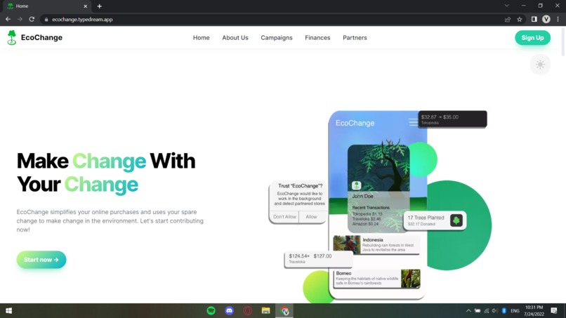566x318 pixels.
Task: Open the About Us nav link
Action: tap(235, 37)
